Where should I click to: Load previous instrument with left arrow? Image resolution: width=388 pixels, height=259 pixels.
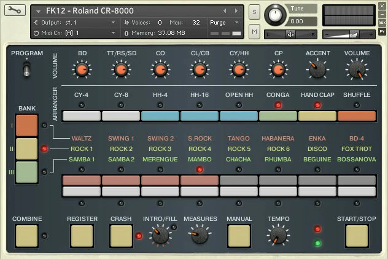coord(225,11)
